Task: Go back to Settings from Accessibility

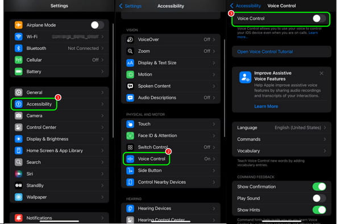Action: coord(130,6)
